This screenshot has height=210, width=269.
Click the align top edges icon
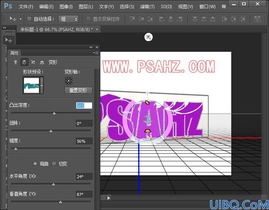click(x=132, y=19)
